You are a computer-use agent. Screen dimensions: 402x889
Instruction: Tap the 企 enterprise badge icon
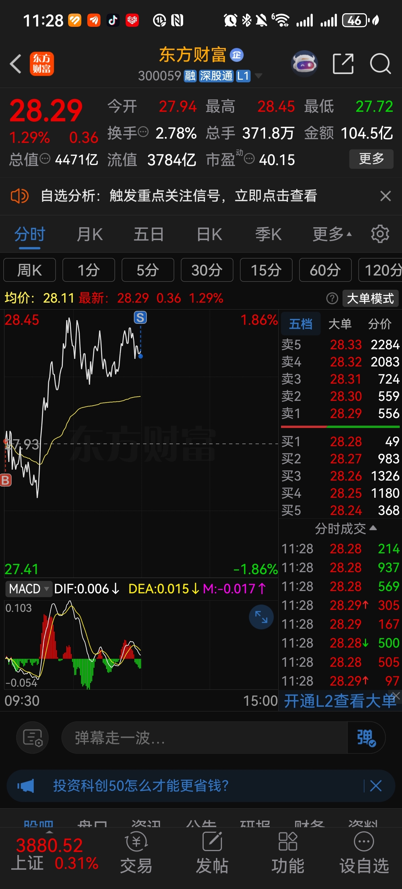tap(236, 55)
